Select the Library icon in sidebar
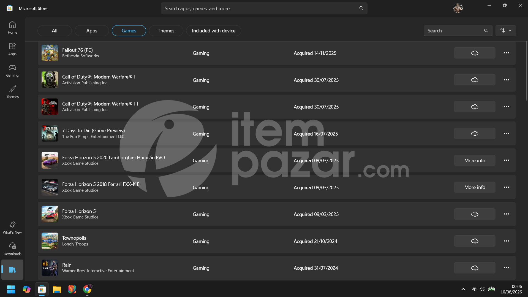Viewport: 528px width, 297px height. (x=12, y=269)
